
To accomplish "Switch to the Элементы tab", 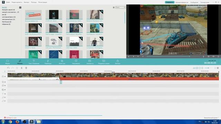I will (x=90, y=62).
